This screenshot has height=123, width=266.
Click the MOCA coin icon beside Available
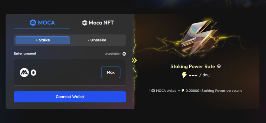pyautogui.click(x=124, y=54)
